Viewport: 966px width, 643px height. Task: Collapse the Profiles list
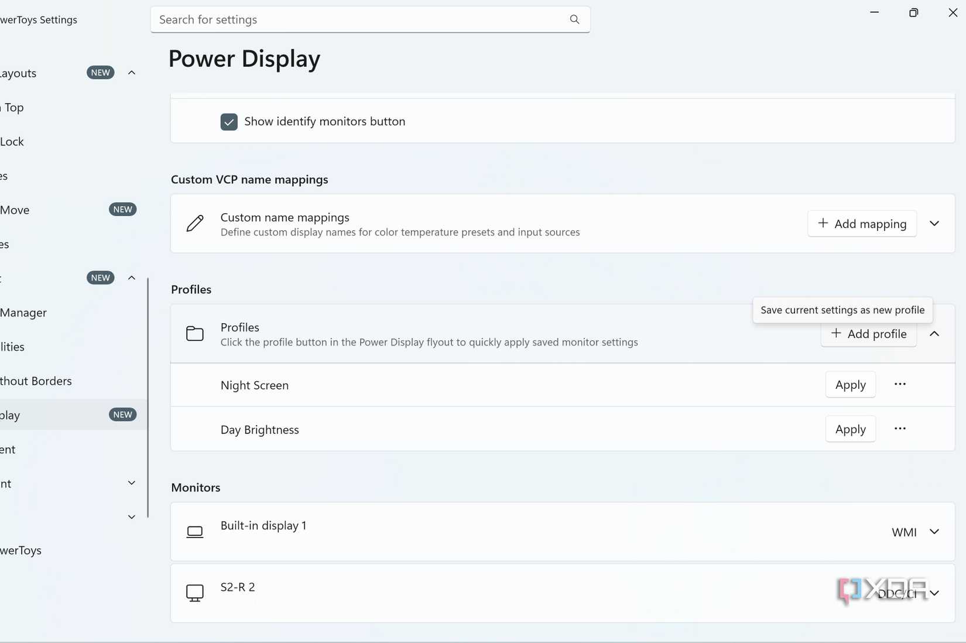point(934,333)
